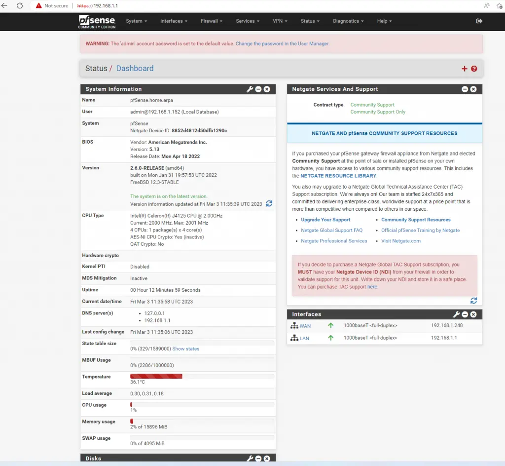Open Official pfSense Training by Netgate
Image resolution: width=505 pixels, height=466 pixels.
(x=421, y=231)
